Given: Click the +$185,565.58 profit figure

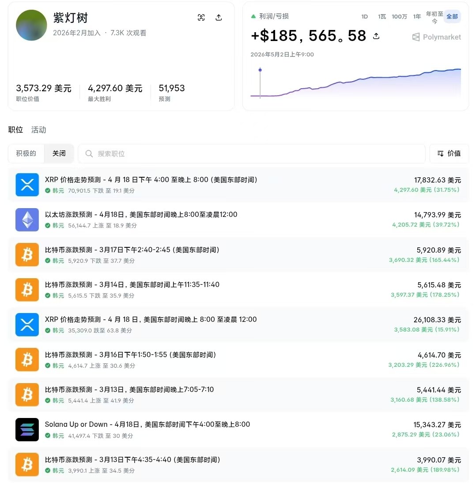Looking at the screenshot, I should click(309, 36).
